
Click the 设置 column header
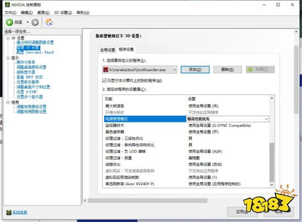click(192, 99)
